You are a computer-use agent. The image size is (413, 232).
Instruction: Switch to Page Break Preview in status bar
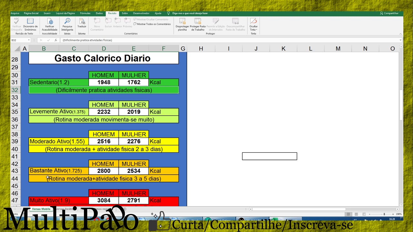pos(364,214)
